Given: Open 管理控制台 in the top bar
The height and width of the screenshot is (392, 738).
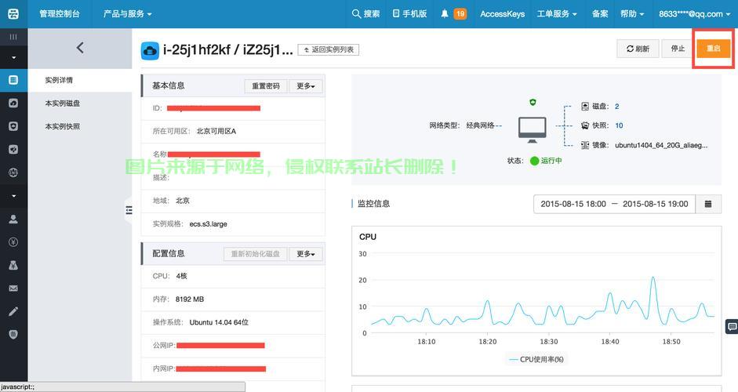Looking at the screenshot, I should click(60, 13).
